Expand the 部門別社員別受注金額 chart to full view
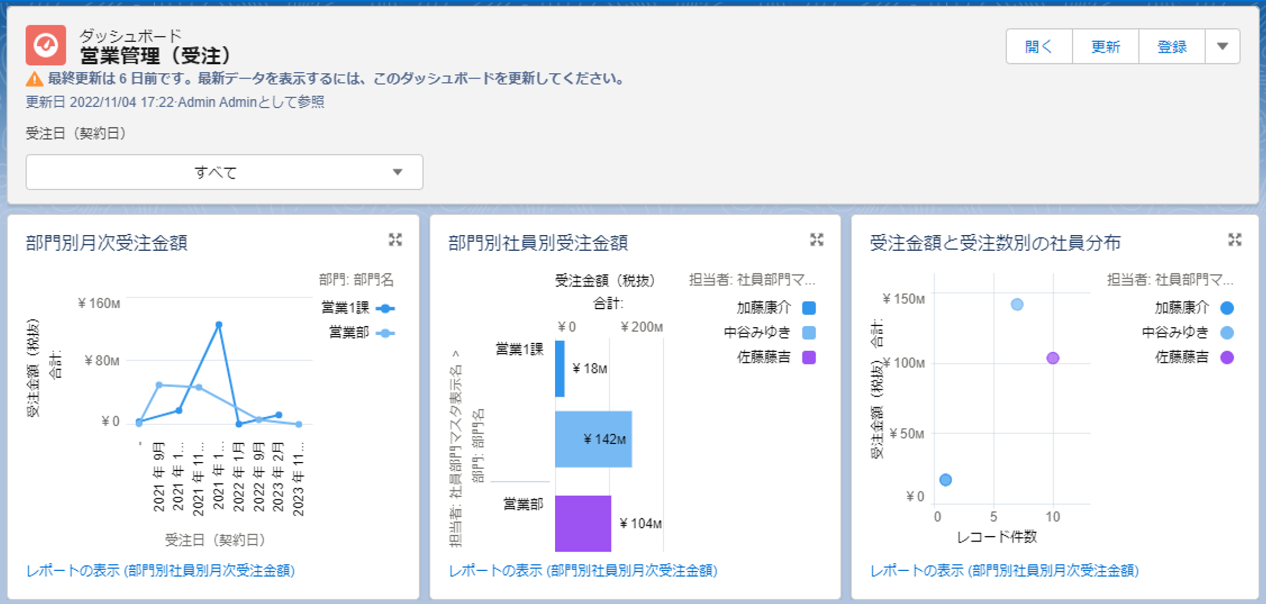 point(816,240)
